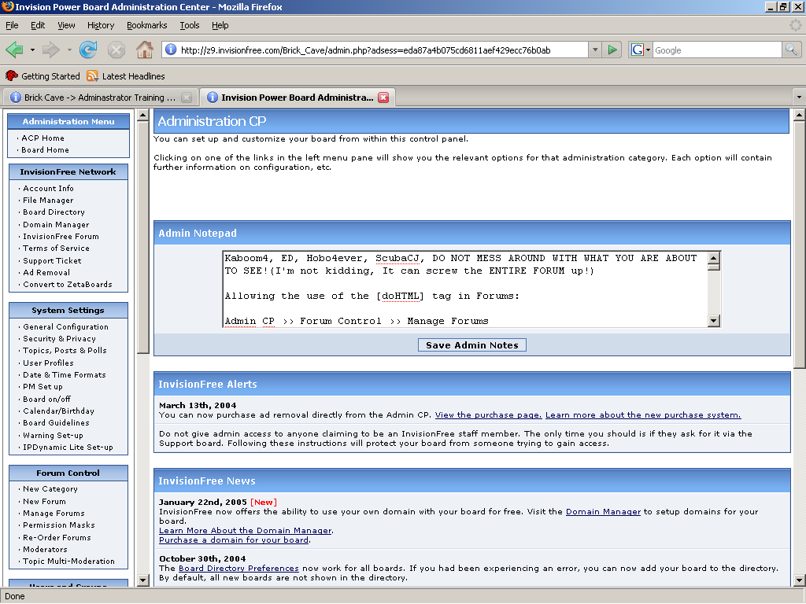This screenshot has width=806, height=604.
Task: Open the Help menu
Action: [220, 25]
